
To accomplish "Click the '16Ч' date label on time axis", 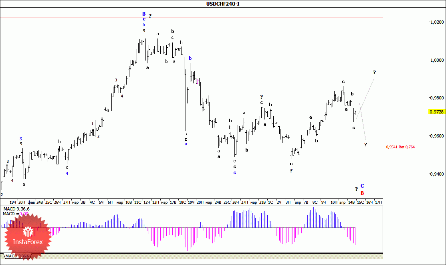I will (x=369, y=202).
